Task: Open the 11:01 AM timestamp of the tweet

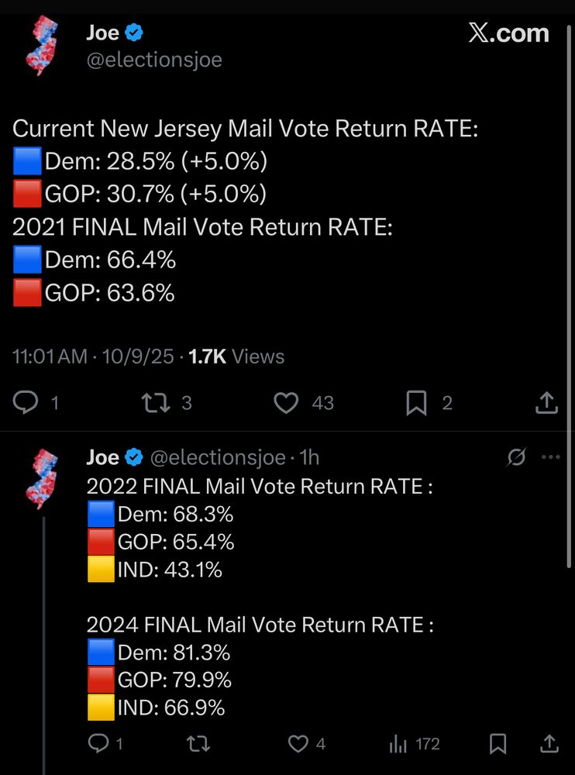Action: coord(50,356)
